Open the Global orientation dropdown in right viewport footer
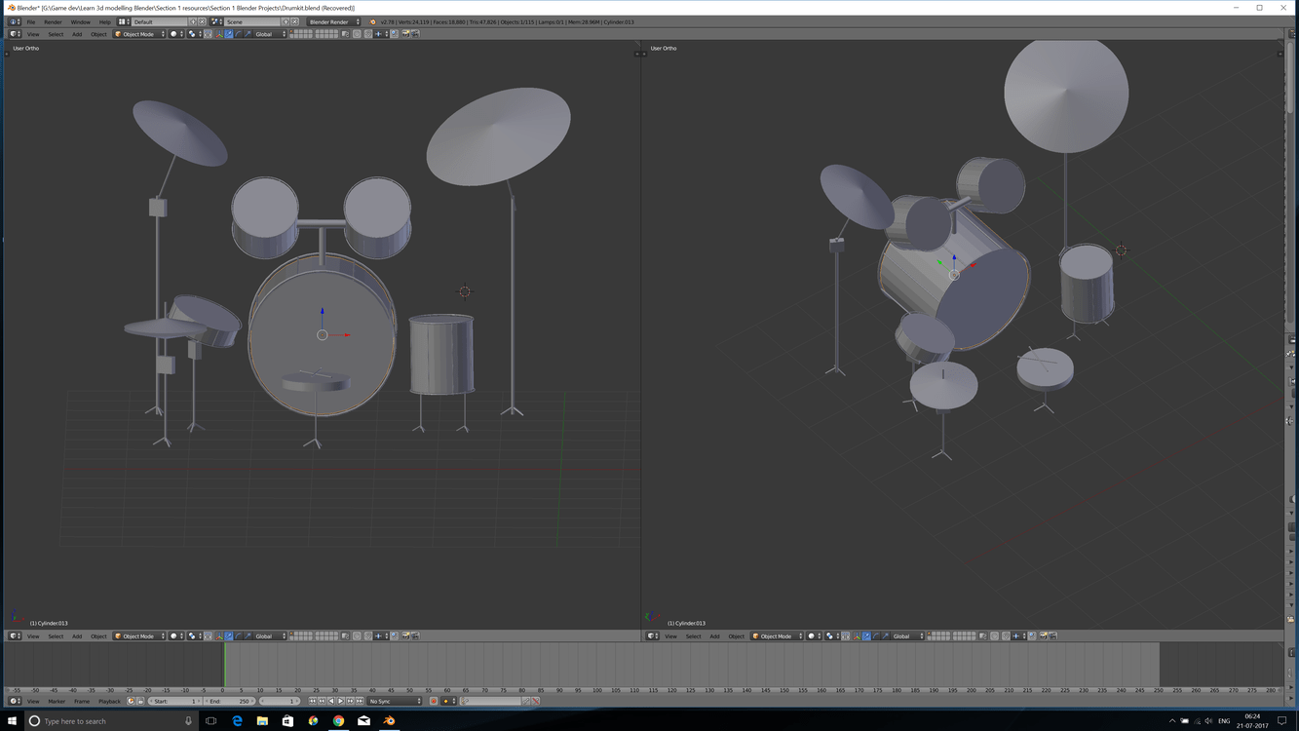The width and height of the screenshot is (1299, 731). point(907,636)
